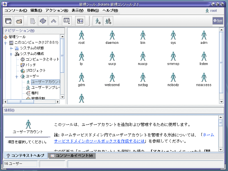The width and height of the screenshot is (228, 171).
Task: Click navigation horizontal scroll-left arrow
Action: 6,102
